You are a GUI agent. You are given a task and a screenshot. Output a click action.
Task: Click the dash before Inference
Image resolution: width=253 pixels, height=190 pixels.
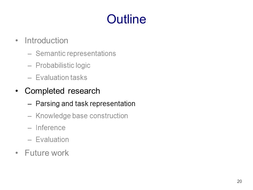(x=30, y=128)
